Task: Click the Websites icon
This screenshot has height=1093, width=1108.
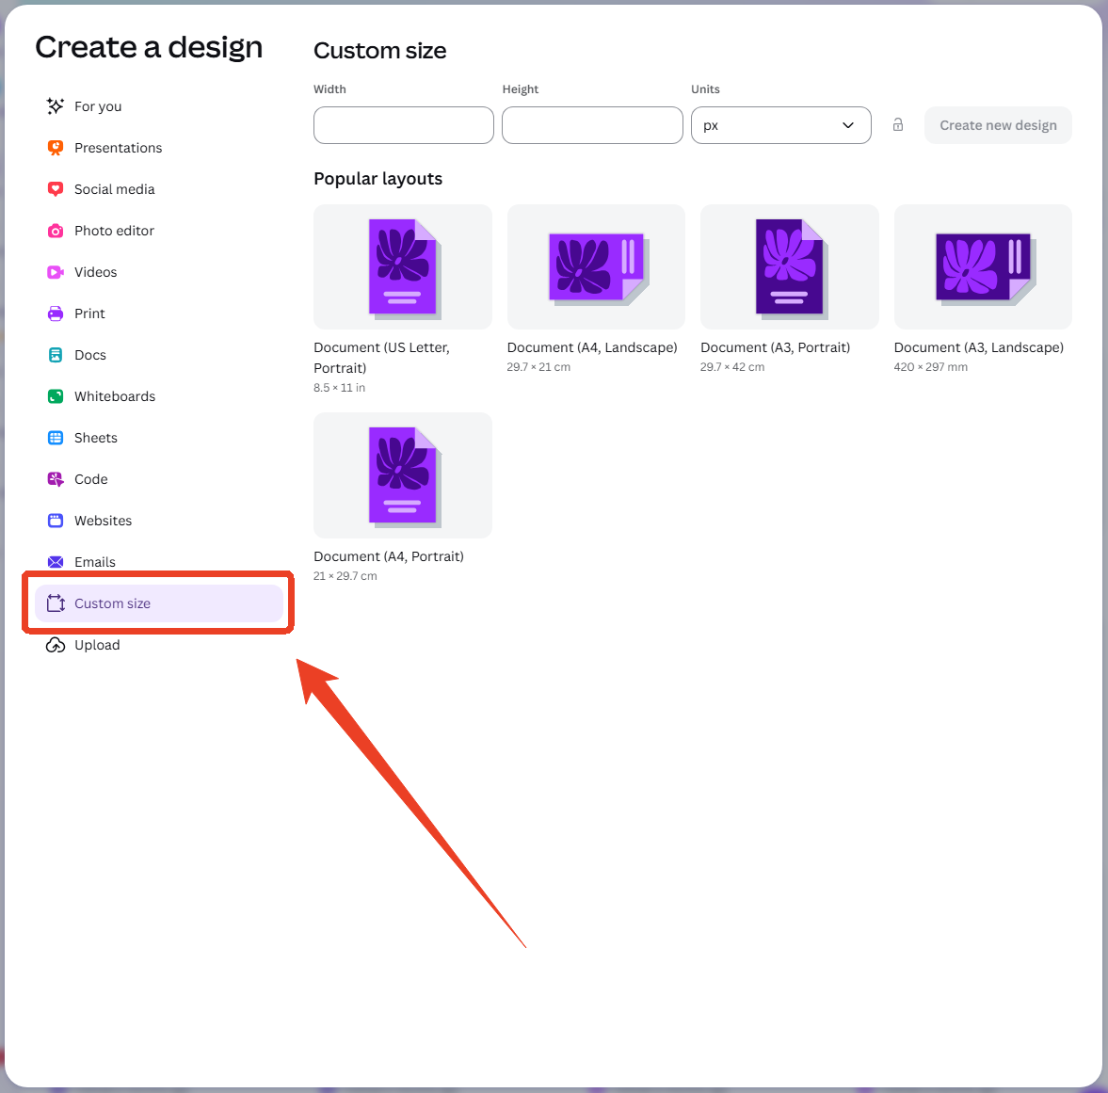Action: coord(56,521)
